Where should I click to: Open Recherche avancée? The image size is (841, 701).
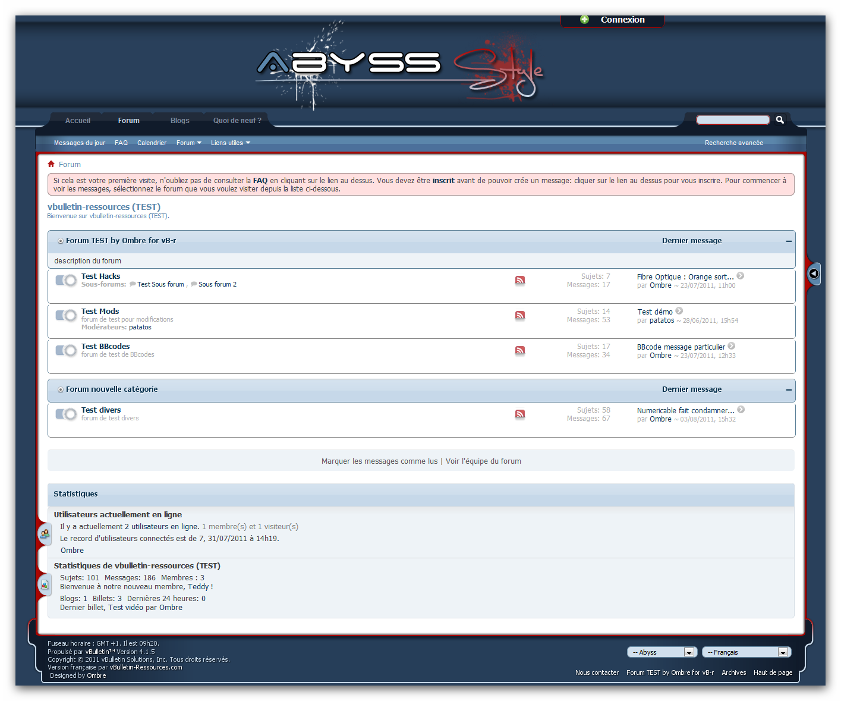(734, 143)
